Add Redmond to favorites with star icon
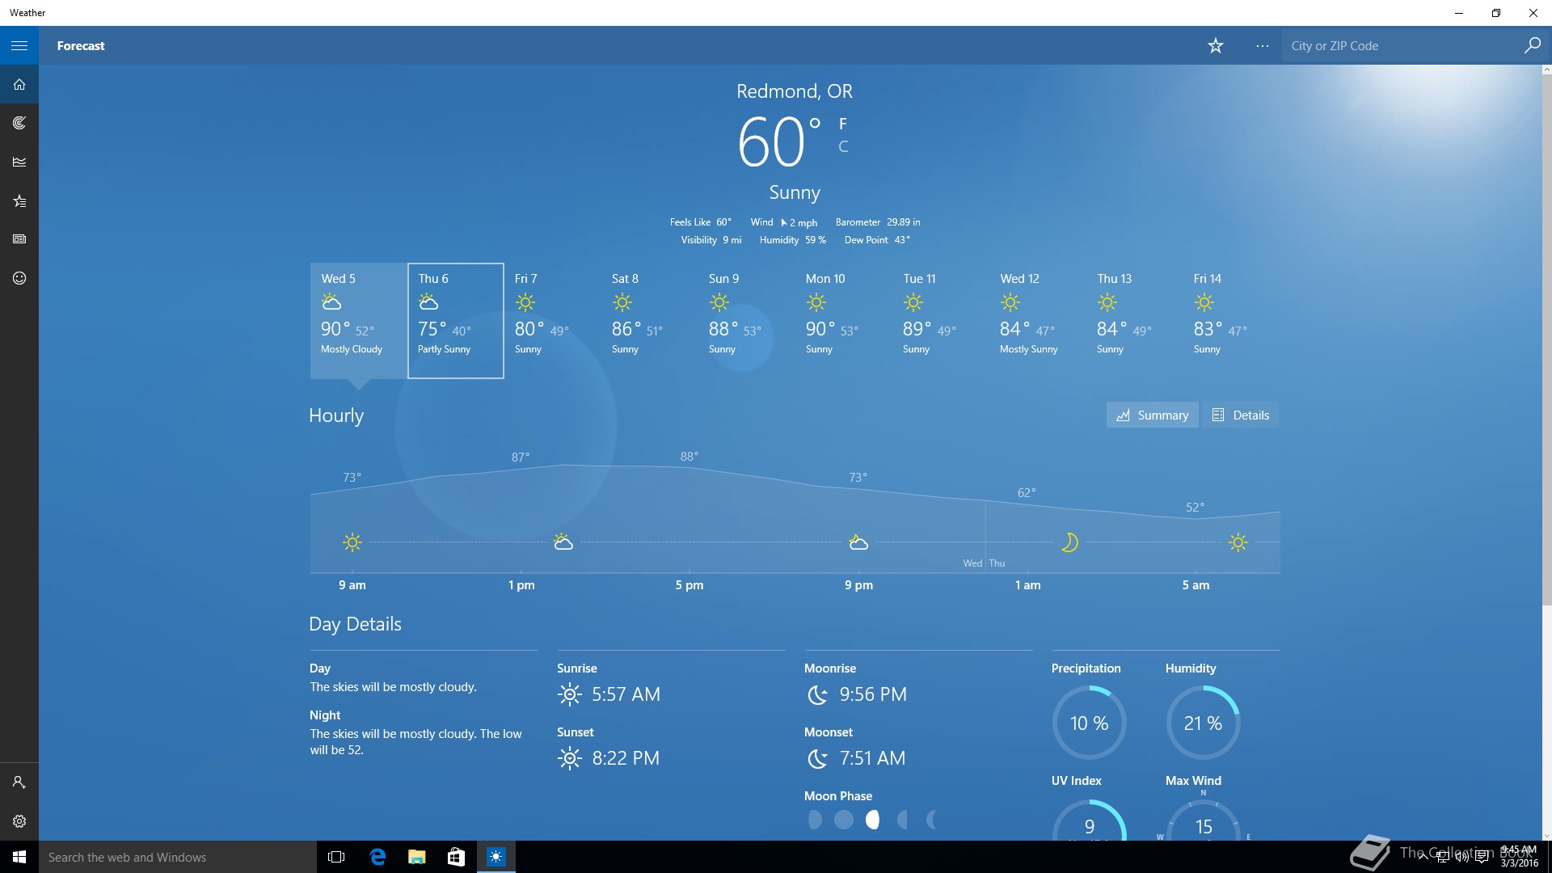The width and height of the screenshot is (1552, 873). (x=1215, y=45)
